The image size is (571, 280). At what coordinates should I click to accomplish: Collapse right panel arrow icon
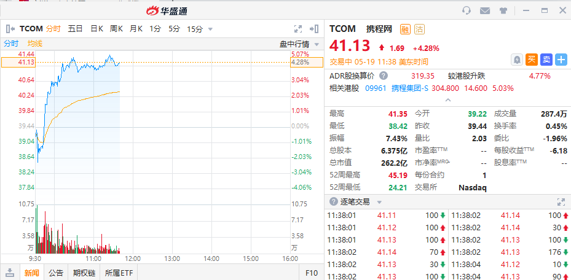pyautogui.click(x=314, y=29)
